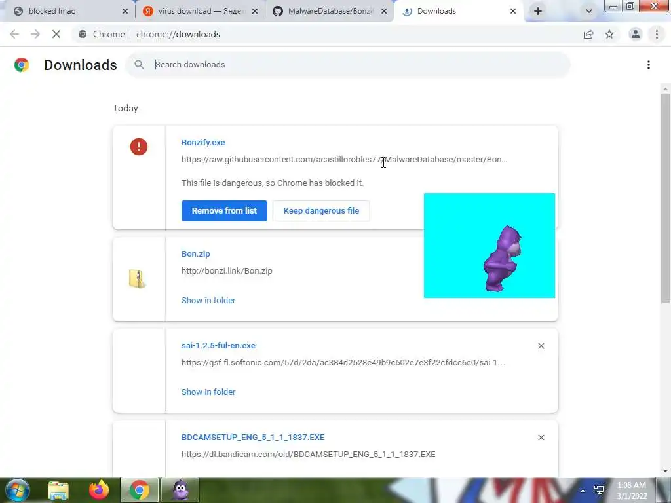Click the "Today" date heading
The image size is (671, 503).
click(125, 108)
